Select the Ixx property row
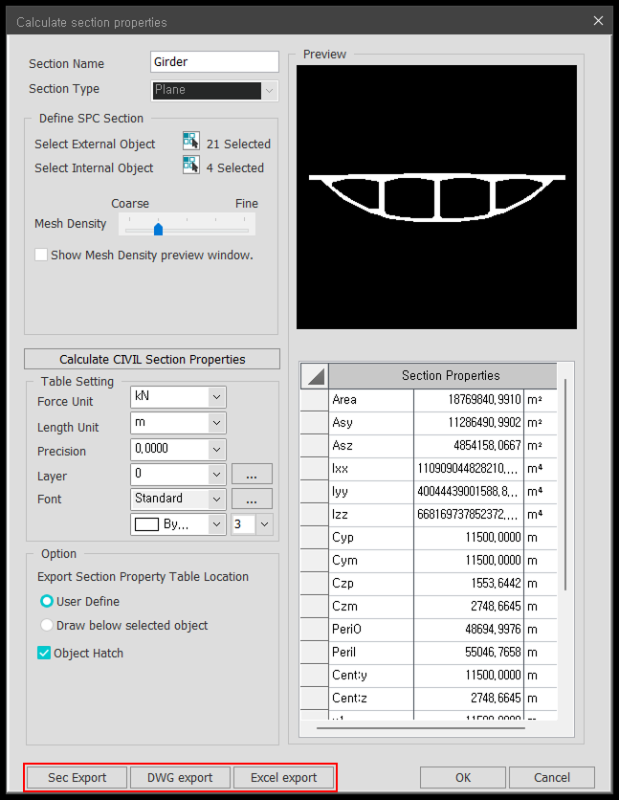This screenshot has height=800, width=619. coord(429,468)
